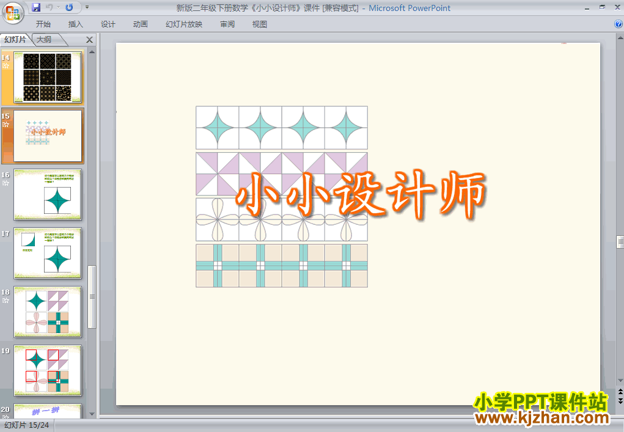Select slide 14 thumbnail
The image size is (624, 432).
click(48, 77)
